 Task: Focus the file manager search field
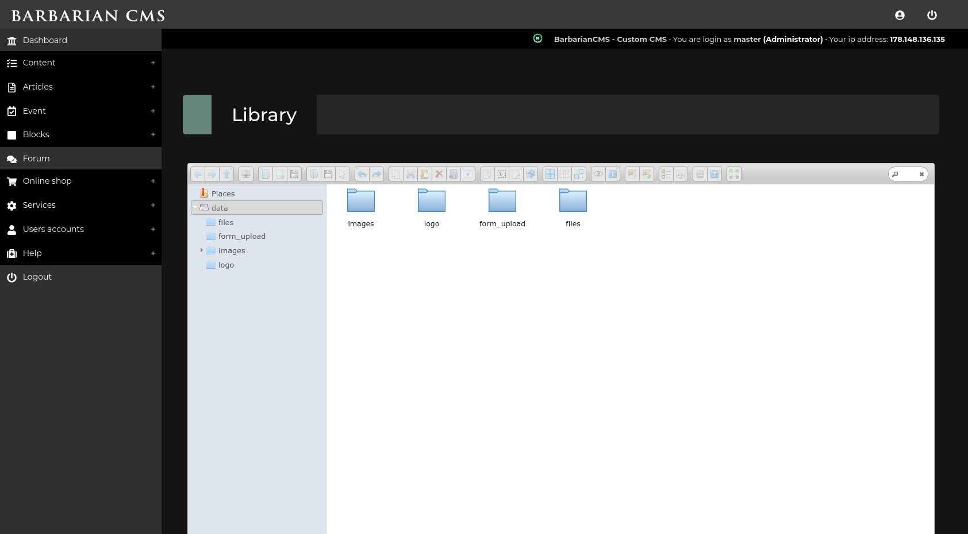coord(907,174)
